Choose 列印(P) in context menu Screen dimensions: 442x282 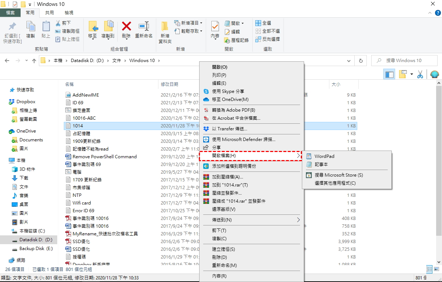pyautogui.click(x=252, y=75)
